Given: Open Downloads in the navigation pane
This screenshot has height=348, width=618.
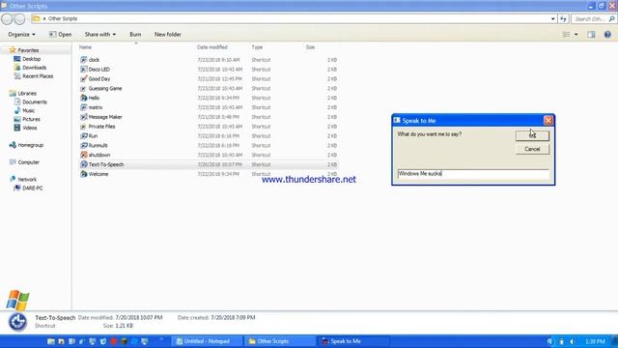Looking at the screenshot, I should pos(35,68).
